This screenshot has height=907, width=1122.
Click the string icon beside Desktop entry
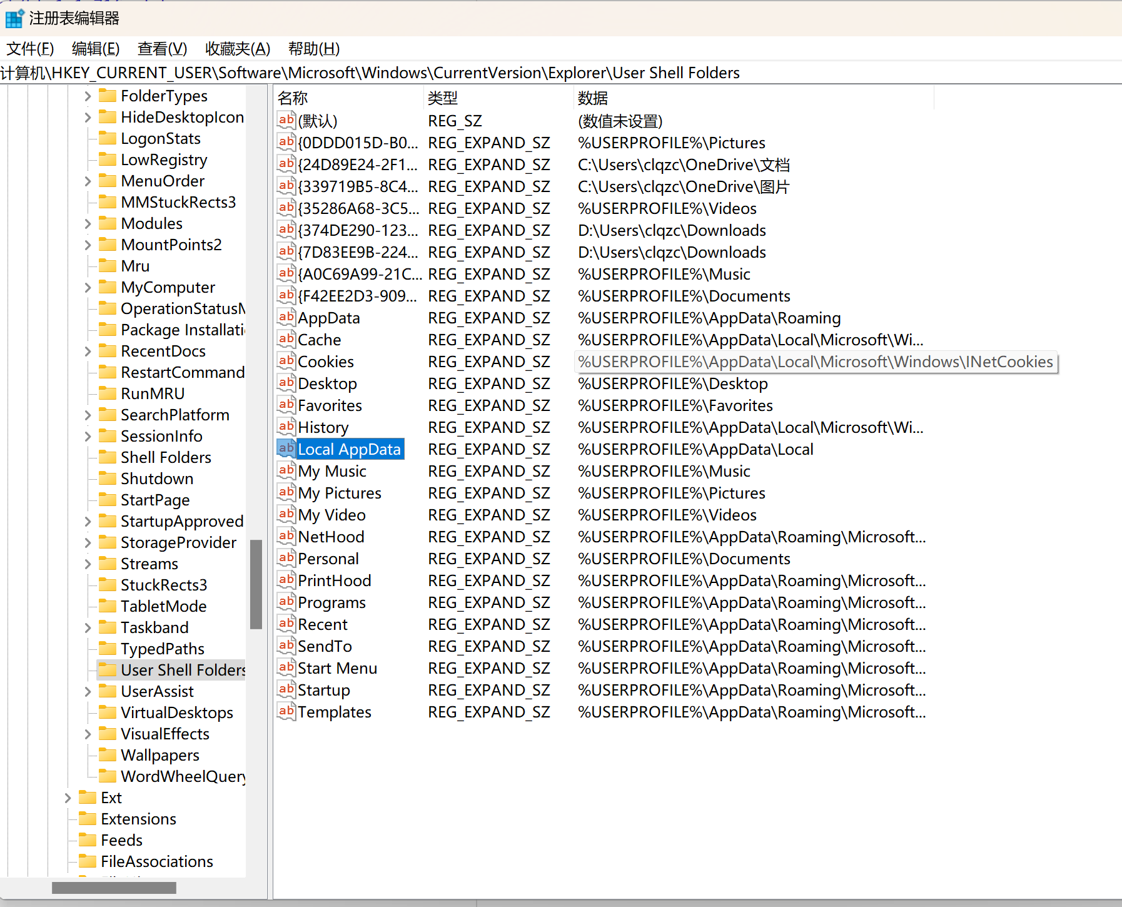[286, 383]
